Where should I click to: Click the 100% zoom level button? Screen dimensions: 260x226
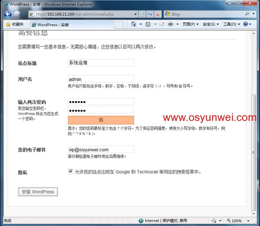[234, 221]
